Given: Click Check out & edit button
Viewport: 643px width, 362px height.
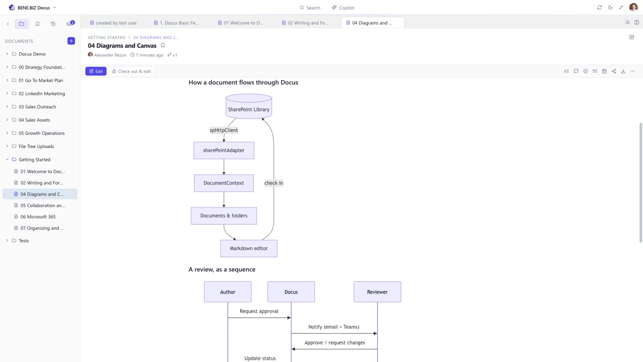Looking at the screenshot, I should tap(131, 71).
